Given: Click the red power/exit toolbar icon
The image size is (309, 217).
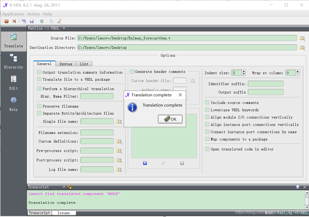Looking at the screenshot, I should coord(7,21).
